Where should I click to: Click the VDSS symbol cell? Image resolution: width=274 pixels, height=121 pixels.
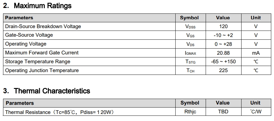[190, 27]
